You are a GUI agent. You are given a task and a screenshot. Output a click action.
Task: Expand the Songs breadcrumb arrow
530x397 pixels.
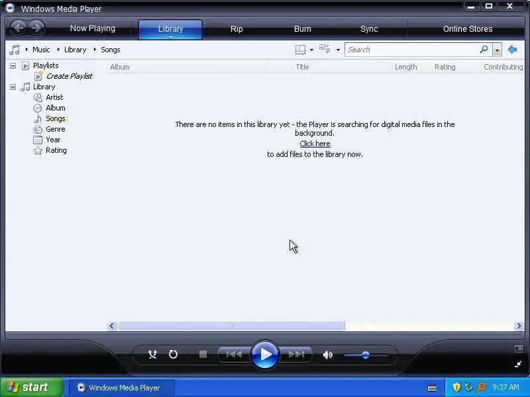pyautogui.click(x=95, y=50)
